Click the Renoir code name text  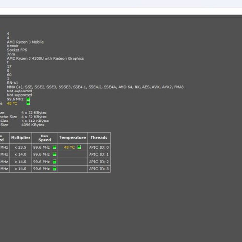[13, 46]
